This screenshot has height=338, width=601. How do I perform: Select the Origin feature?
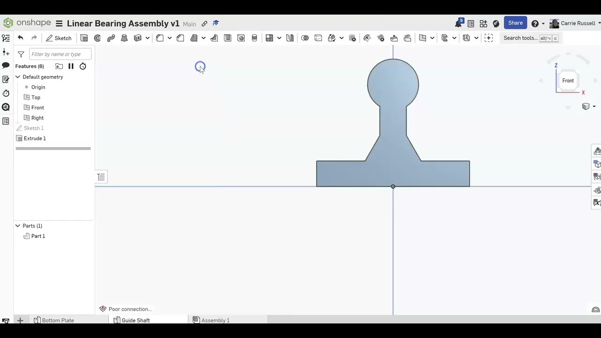[38, 87]
